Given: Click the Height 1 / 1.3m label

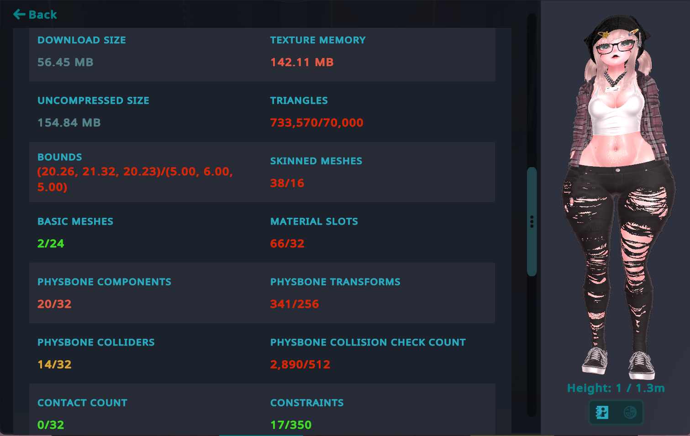Looking at the screenshot, I should (616, 388).
